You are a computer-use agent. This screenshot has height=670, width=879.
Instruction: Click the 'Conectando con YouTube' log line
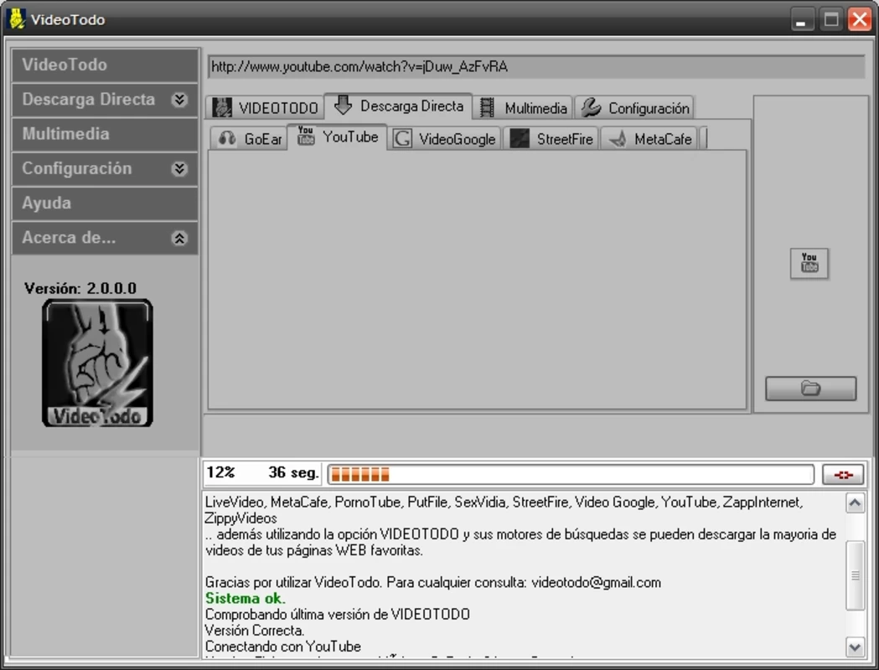(x=283, y=647)
